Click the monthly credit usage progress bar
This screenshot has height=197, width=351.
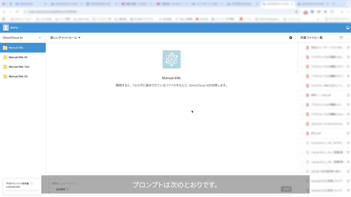point(23,190)
